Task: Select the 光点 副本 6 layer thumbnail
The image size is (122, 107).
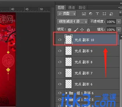Action: [x=68, y=84]
